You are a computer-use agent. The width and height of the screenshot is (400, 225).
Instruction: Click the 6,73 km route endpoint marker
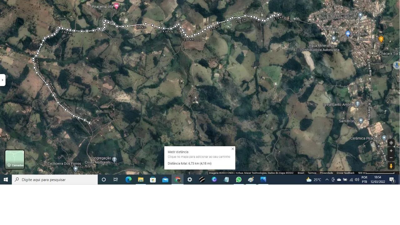point(278,15)
